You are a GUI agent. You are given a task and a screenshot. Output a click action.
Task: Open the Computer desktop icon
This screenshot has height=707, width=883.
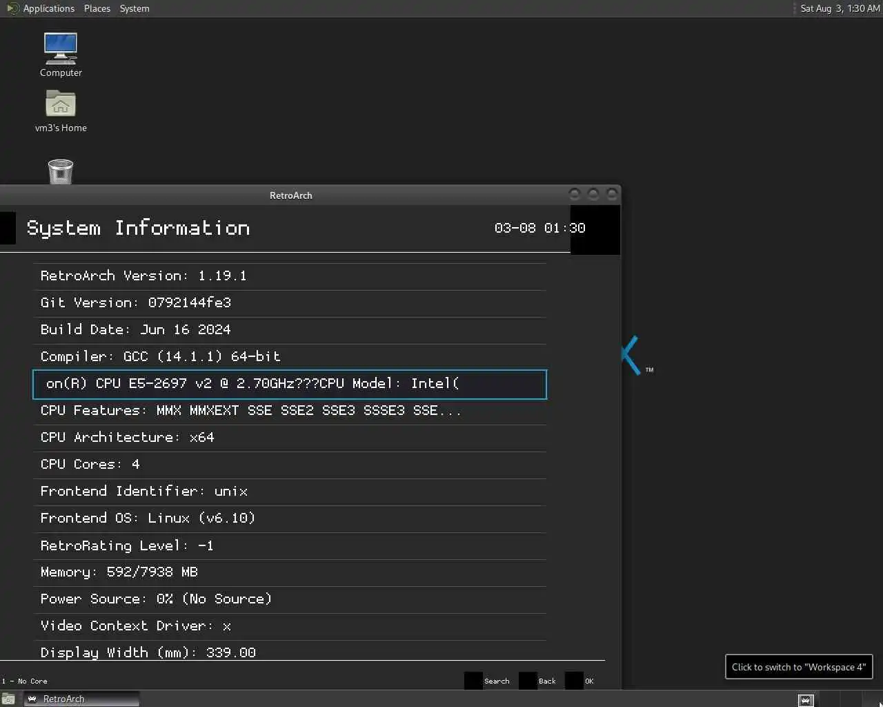(61, 55)
